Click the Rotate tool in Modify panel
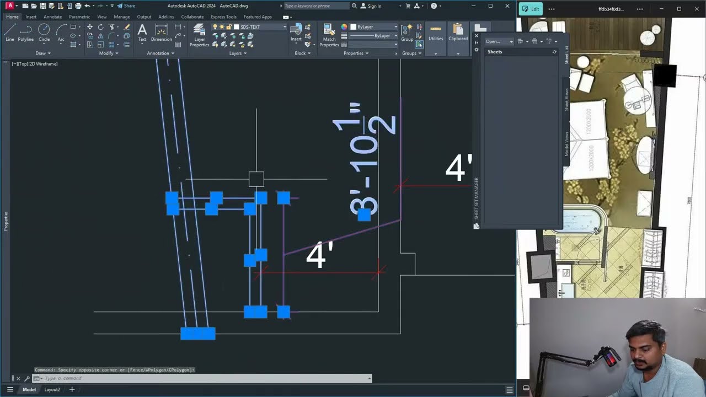Viewport: 706px width, 397px height. [100, 27]
